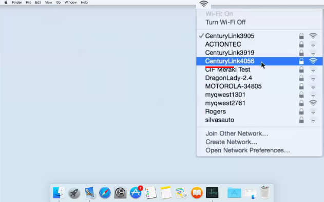Open Mail stamp icon in Dock
The height and width of the screenshot is (202, 324).
[x=89, y=193]
